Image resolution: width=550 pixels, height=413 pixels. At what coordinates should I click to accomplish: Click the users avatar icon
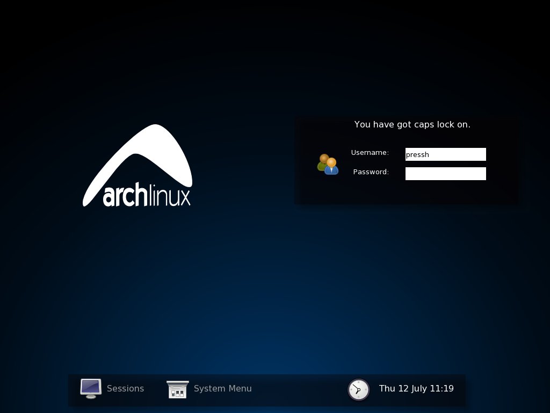(x=328, y=164)
